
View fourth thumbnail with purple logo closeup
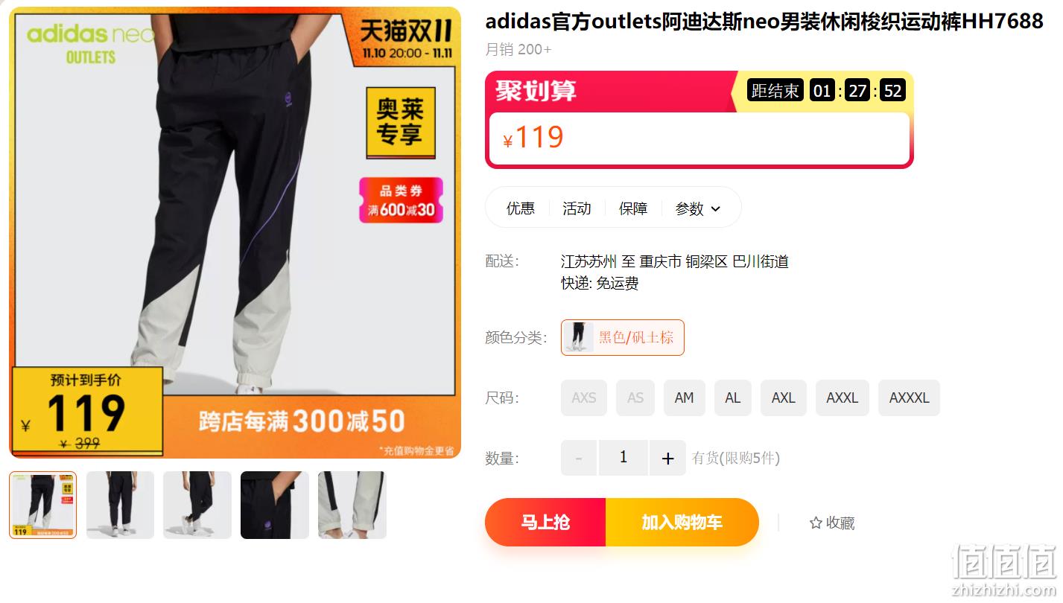click(x=275, y=505)
